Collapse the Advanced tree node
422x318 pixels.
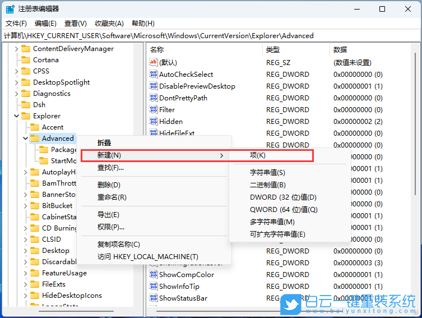(x=26, y=139)
